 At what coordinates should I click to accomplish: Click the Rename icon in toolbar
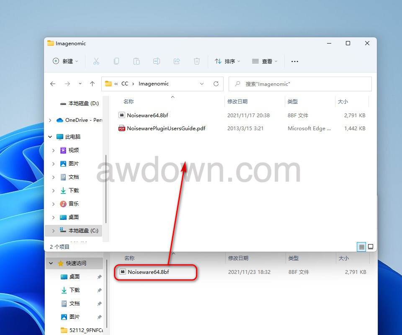157,61
